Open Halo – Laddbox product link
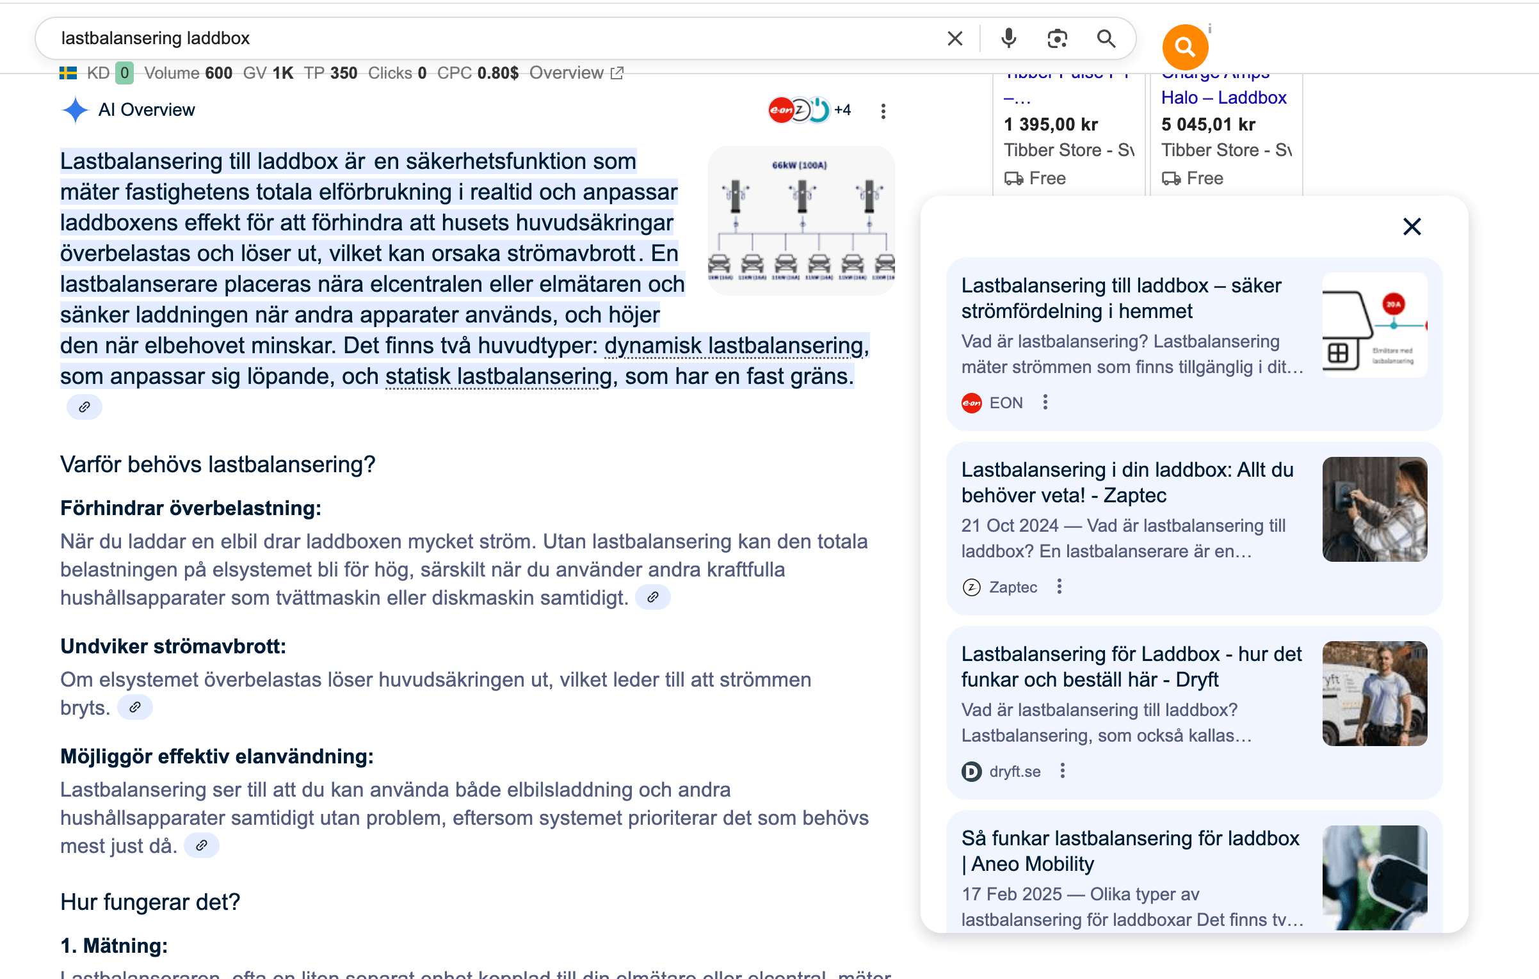Screen dimensions: 1539x979 [1223, 97]
